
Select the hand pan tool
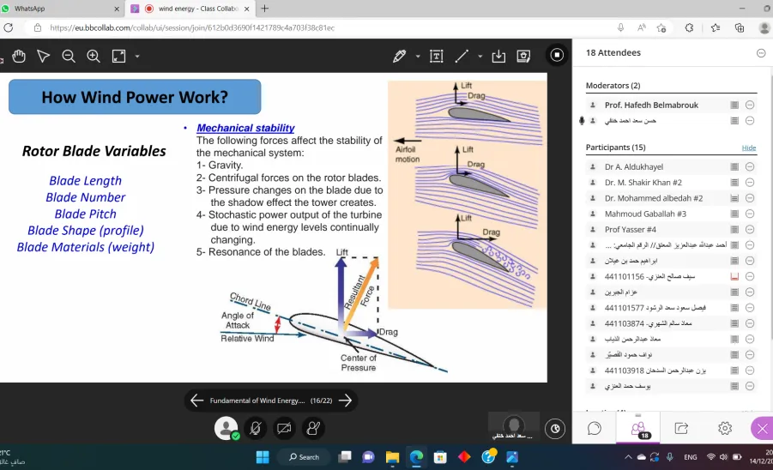tap(19, 56)
